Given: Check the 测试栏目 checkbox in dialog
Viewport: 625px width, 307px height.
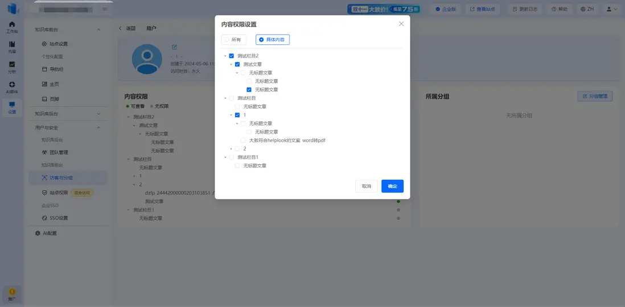Looking at the screenshot, I should pos(232,98).
